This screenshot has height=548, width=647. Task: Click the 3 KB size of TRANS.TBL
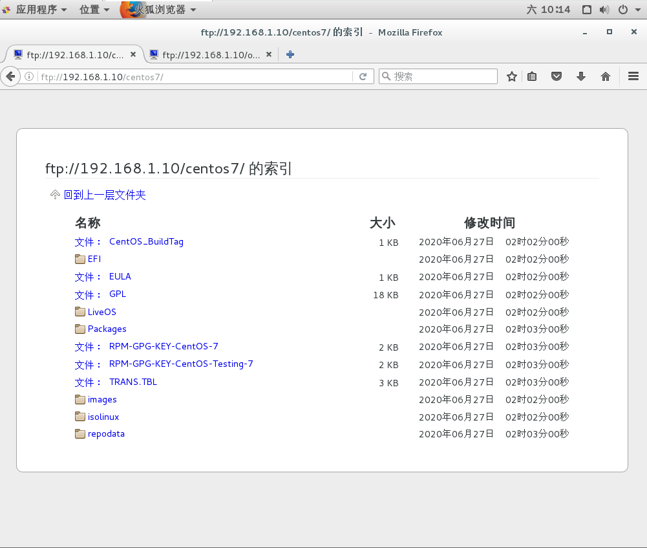click(388, 383)
